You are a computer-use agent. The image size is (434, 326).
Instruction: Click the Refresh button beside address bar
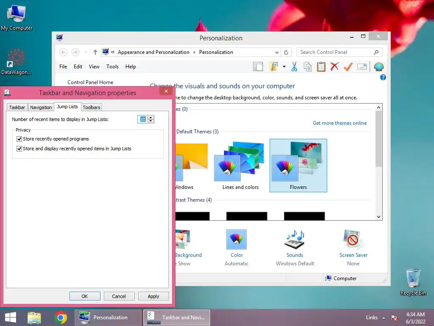(286, 52)
